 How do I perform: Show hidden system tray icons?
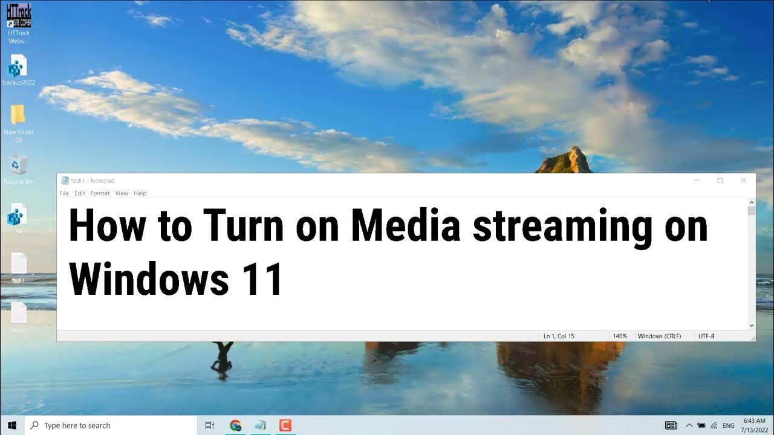pyautogui.click(x=689, y=425)
